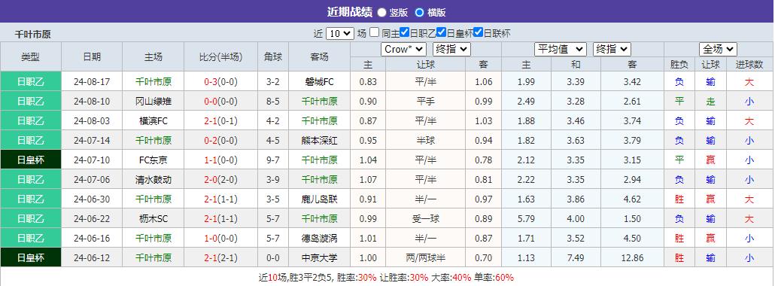The height and width of the screenshot is (286, 775).
Task: Open 枥木SC team link
Action: click(153, 219)
